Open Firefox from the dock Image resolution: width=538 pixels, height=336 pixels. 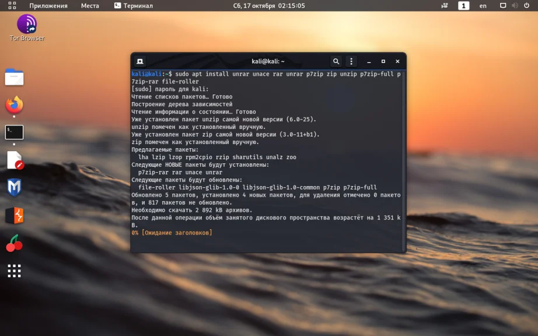click(14, 104)
